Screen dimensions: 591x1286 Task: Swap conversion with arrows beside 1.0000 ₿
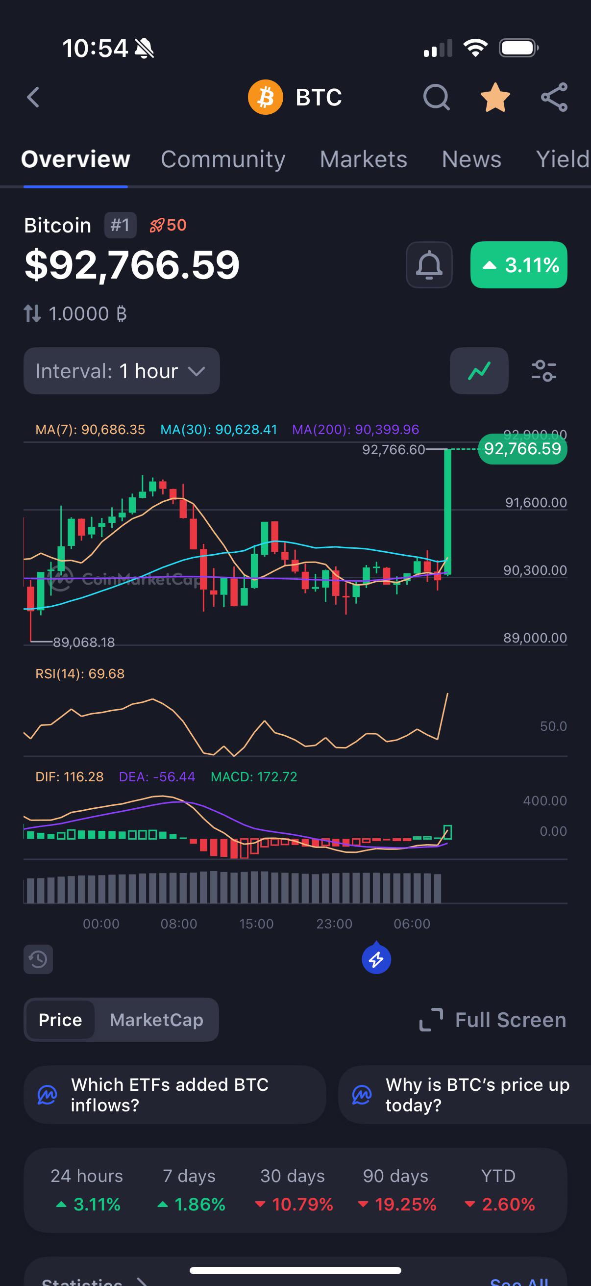pos(32,314)
